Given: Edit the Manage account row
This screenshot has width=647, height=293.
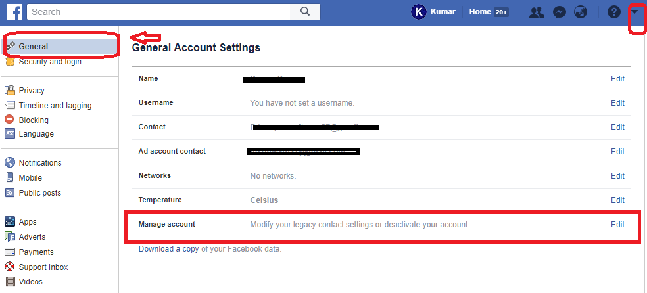Looking at the screenshot, I should tap(617, 225).
